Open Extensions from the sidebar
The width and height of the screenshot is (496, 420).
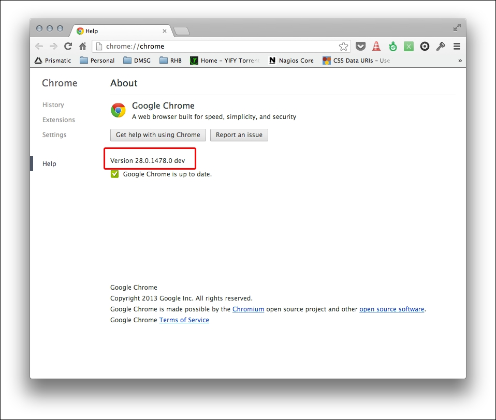point(59,120)
